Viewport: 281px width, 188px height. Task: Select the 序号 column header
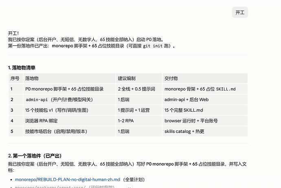[x=16, y=78]
